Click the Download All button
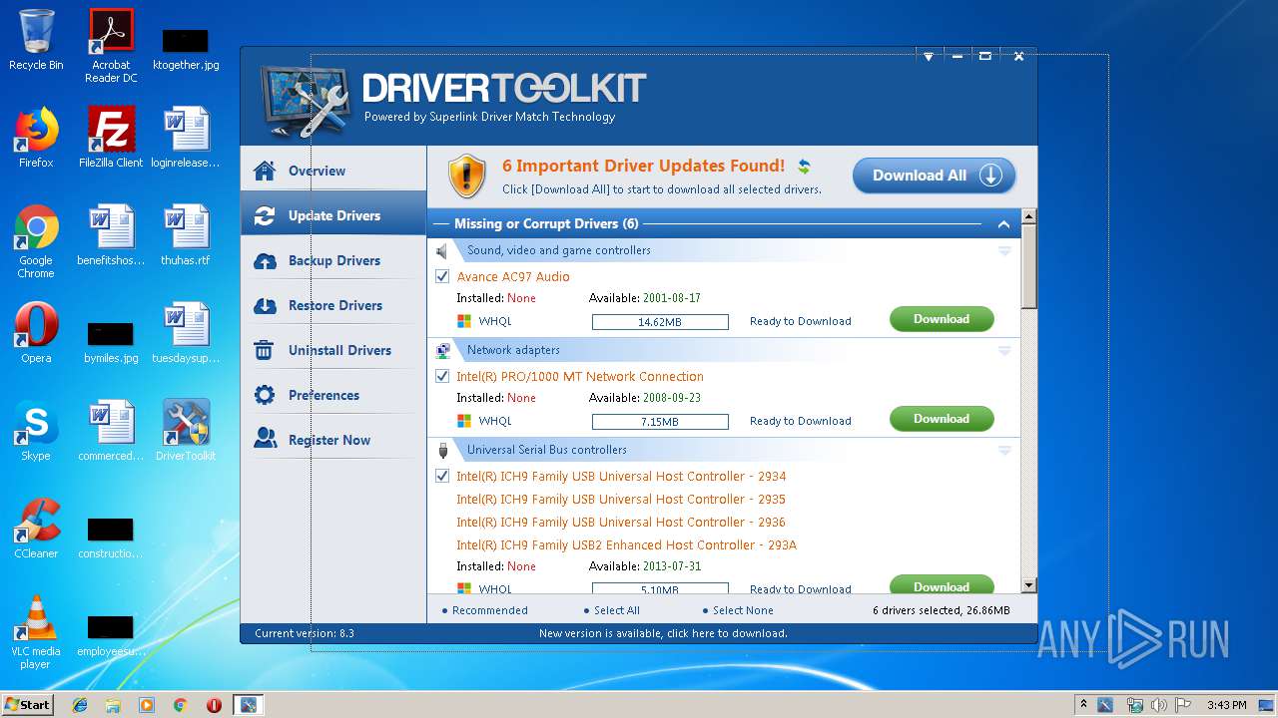This screenshot has width=1278, height=718. click(934, 176)
